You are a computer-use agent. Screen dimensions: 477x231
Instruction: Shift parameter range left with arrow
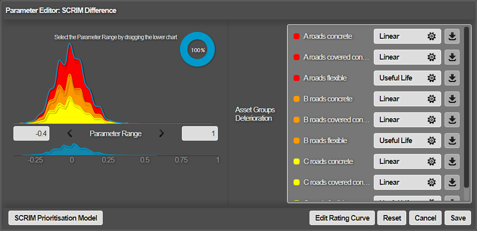coord(70,133)
